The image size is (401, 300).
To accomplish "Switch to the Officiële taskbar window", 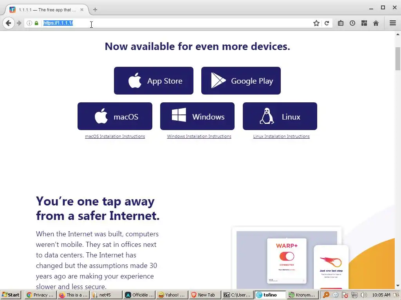I will 139,295.
